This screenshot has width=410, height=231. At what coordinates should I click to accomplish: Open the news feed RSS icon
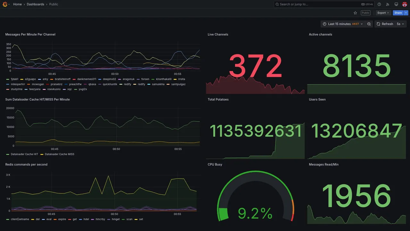point(388,4)
